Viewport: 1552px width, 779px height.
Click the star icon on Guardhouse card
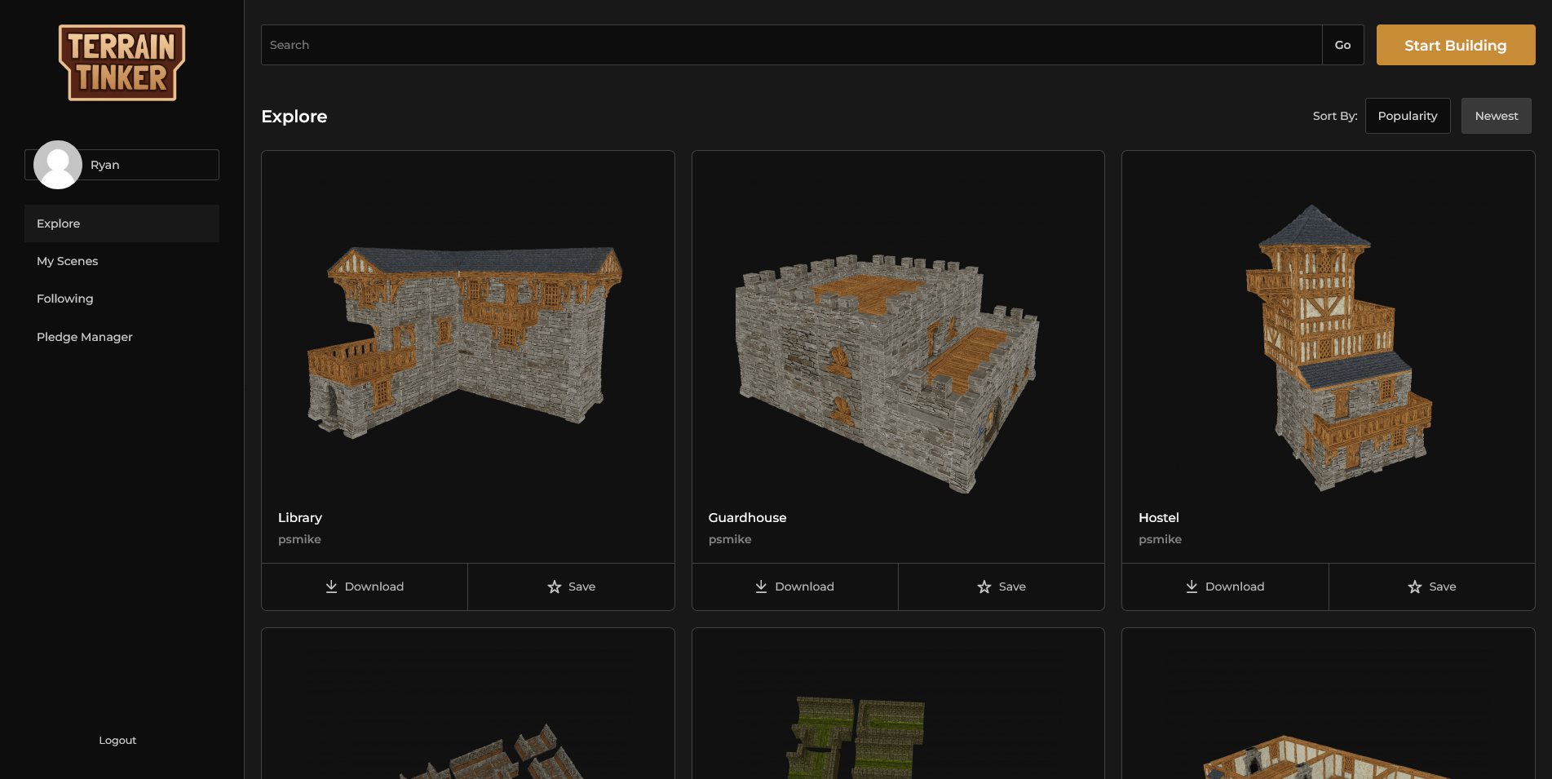click(984, 586)
